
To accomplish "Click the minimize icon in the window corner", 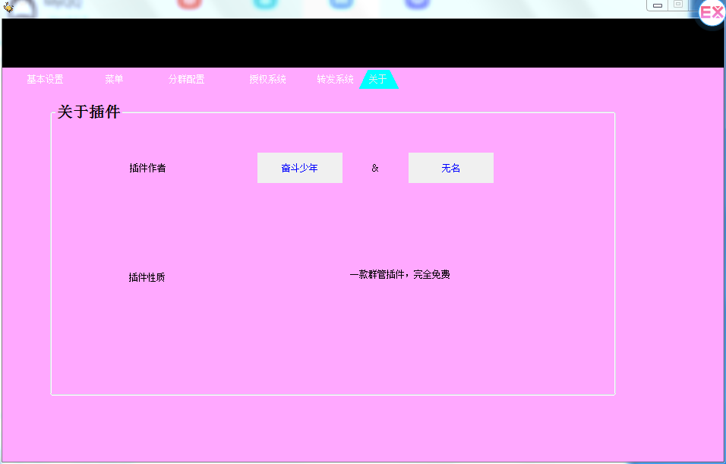I will (x=656, y=5).
